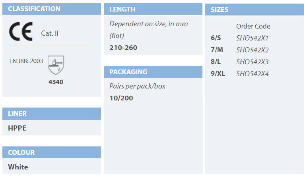This screenshot has width=307, height=177.
Task: Click the 9/XL size label
Action: click(x=218, y=74)
